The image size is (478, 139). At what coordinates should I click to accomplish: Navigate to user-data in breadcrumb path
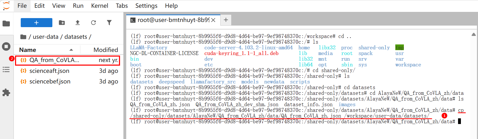pos(46,37)
